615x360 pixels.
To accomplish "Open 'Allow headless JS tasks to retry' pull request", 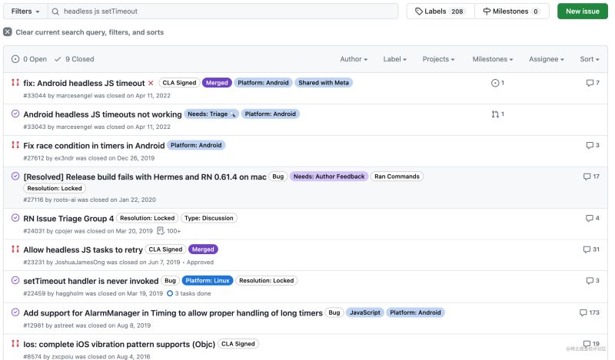I will pyautogui.click(x=83, y=250).
